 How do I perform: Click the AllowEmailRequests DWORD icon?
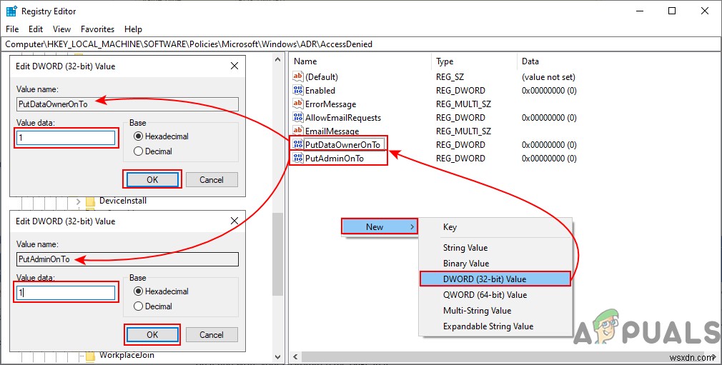tap(298, 118)
